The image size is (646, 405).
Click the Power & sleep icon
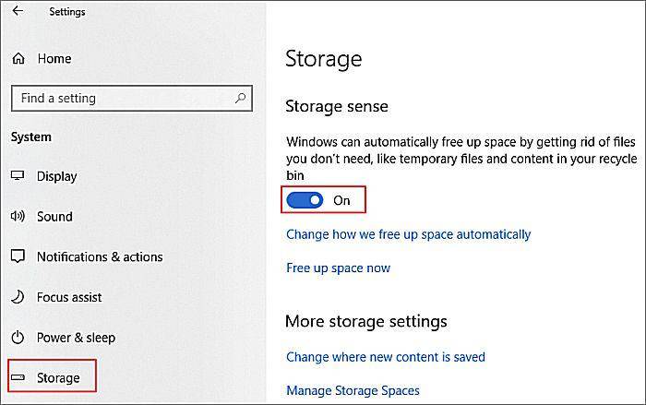pyautogui.click(x=18, y=338)
